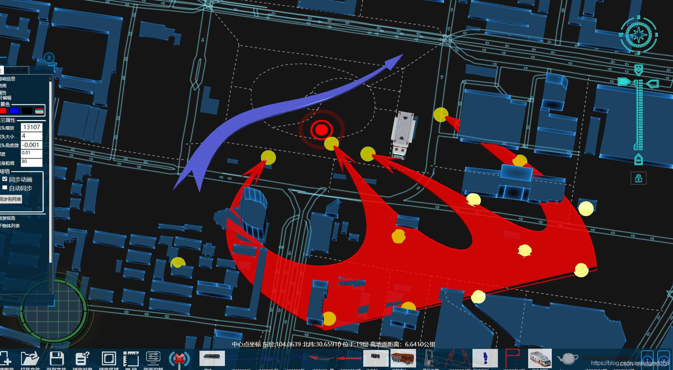This screenshot has width=673, height=370.
Task: Select the red flag marker model
Action: [512, 358]
